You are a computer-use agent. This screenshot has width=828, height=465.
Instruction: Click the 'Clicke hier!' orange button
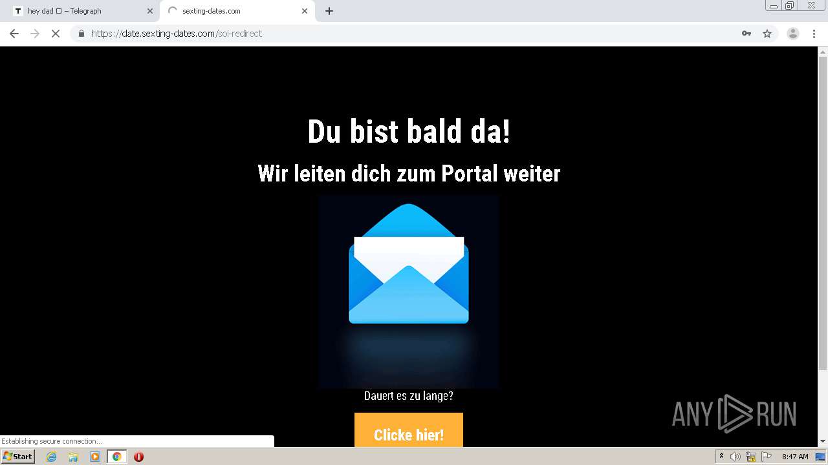point(409,430)
